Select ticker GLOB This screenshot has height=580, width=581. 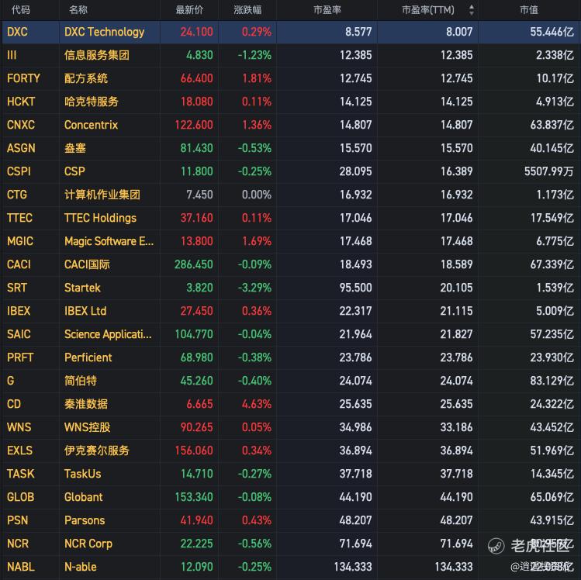click(20, 497)
